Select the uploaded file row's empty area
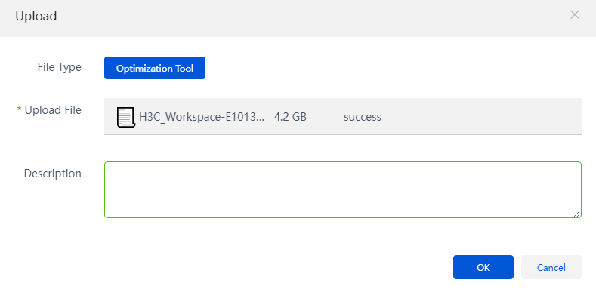This screenshot has width=596, height=292. (481, 116)
